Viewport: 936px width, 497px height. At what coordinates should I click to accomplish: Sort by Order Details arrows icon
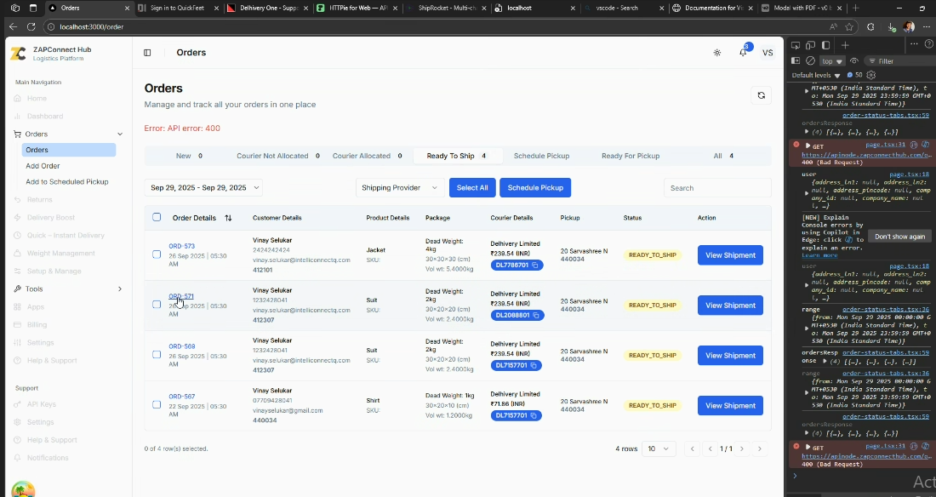click(x=228, y=218)
